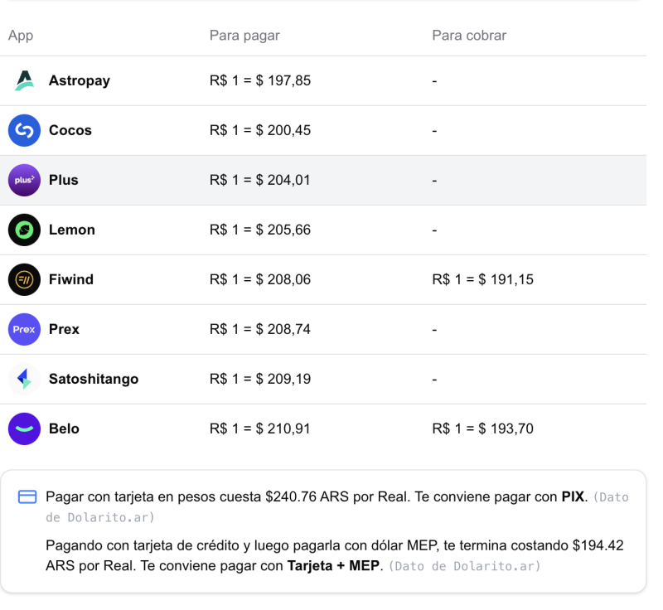
Task: Click the Astropay logo icon
Action: [x=24, y=80]
